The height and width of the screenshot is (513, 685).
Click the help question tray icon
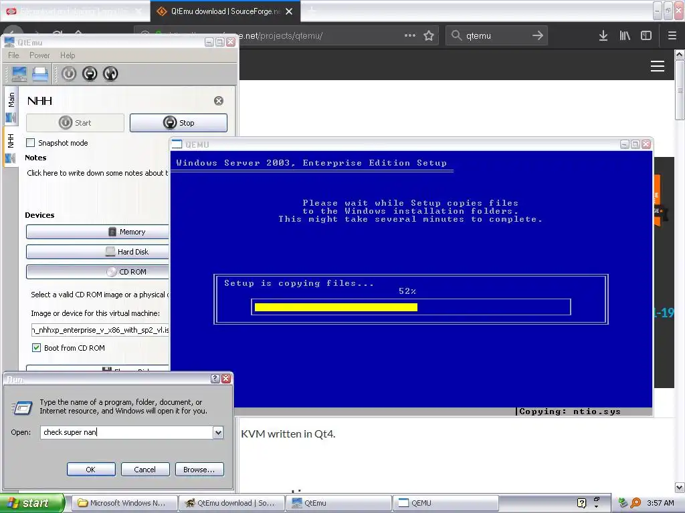coord(581,503)
